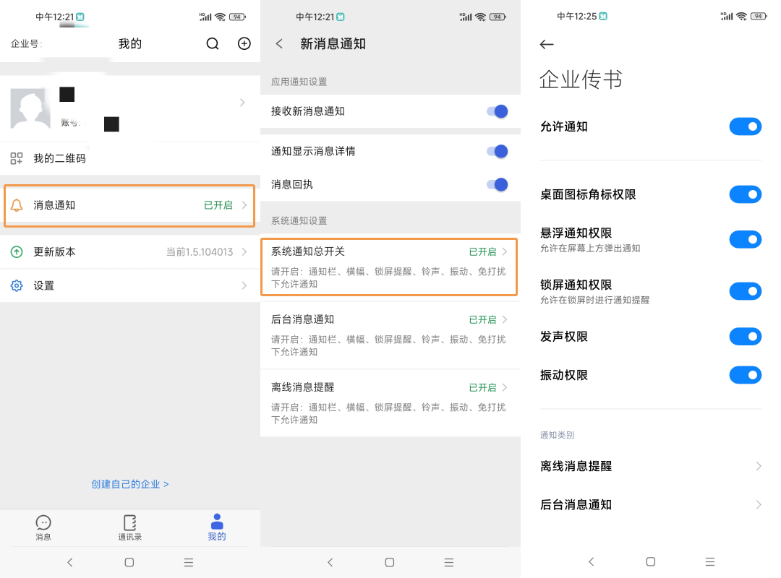Tap the bell icon for 消息通知
This screenshot has height=578, width=781.
[17, 205]
